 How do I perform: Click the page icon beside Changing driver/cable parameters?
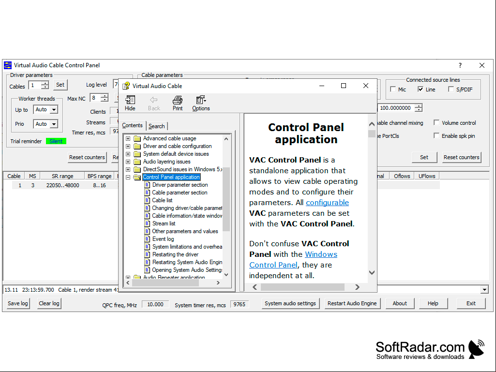pyautogui.click(x=147, y=208)
